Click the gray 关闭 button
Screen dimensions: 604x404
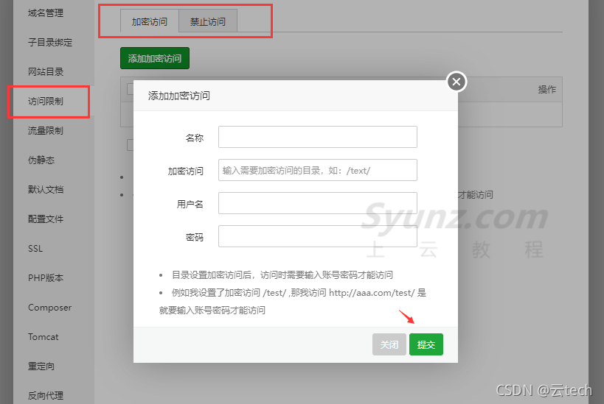tap(389, 344)
